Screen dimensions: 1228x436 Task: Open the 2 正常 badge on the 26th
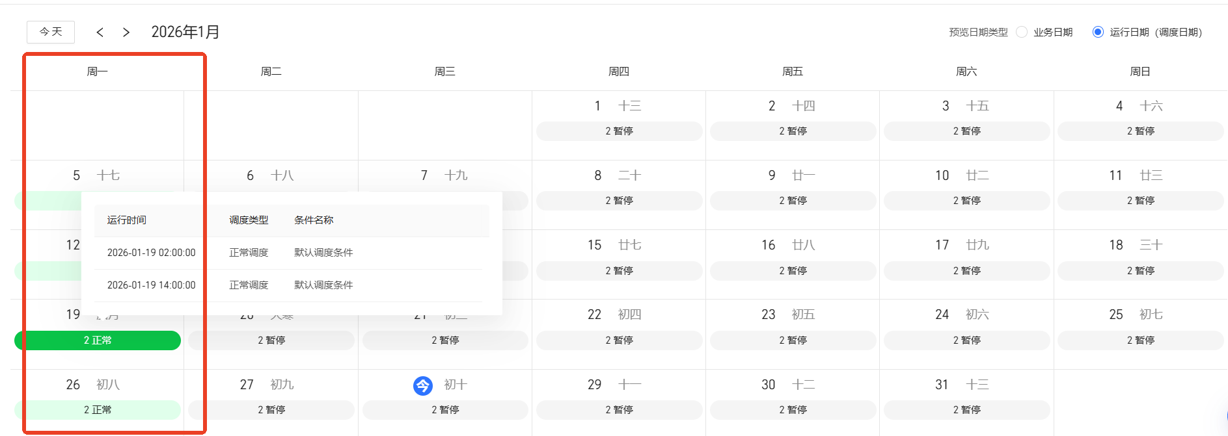[98, 410]
